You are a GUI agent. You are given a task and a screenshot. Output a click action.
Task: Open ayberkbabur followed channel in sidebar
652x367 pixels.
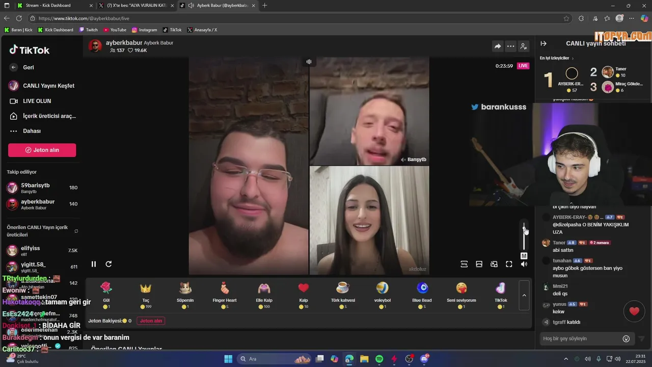[x=42, y=204]
